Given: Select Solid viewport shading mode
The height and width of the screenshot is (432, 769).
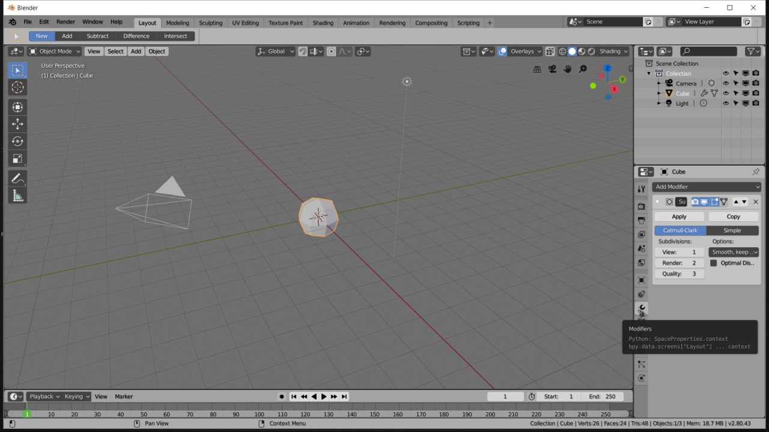Looking at the screenshot, I should tap(572, 52).
